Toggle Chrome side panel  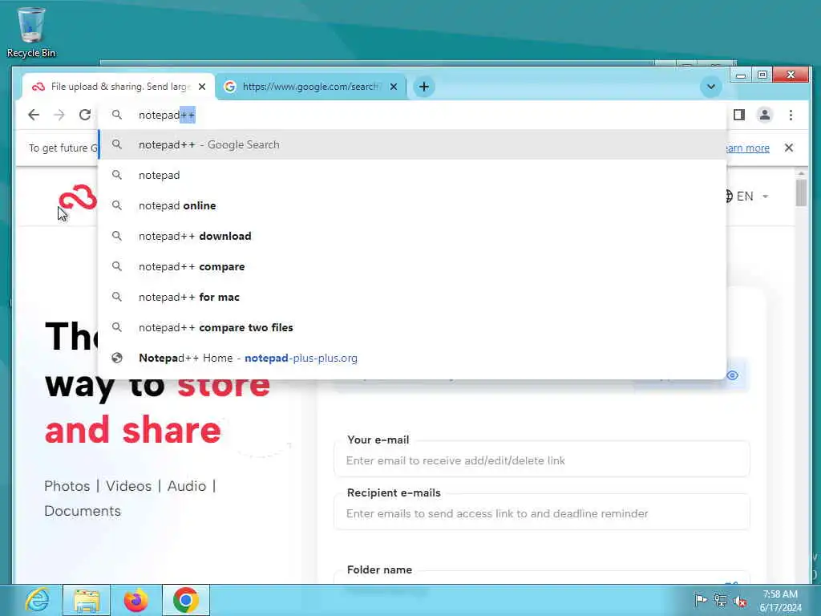tap(738, 115)
